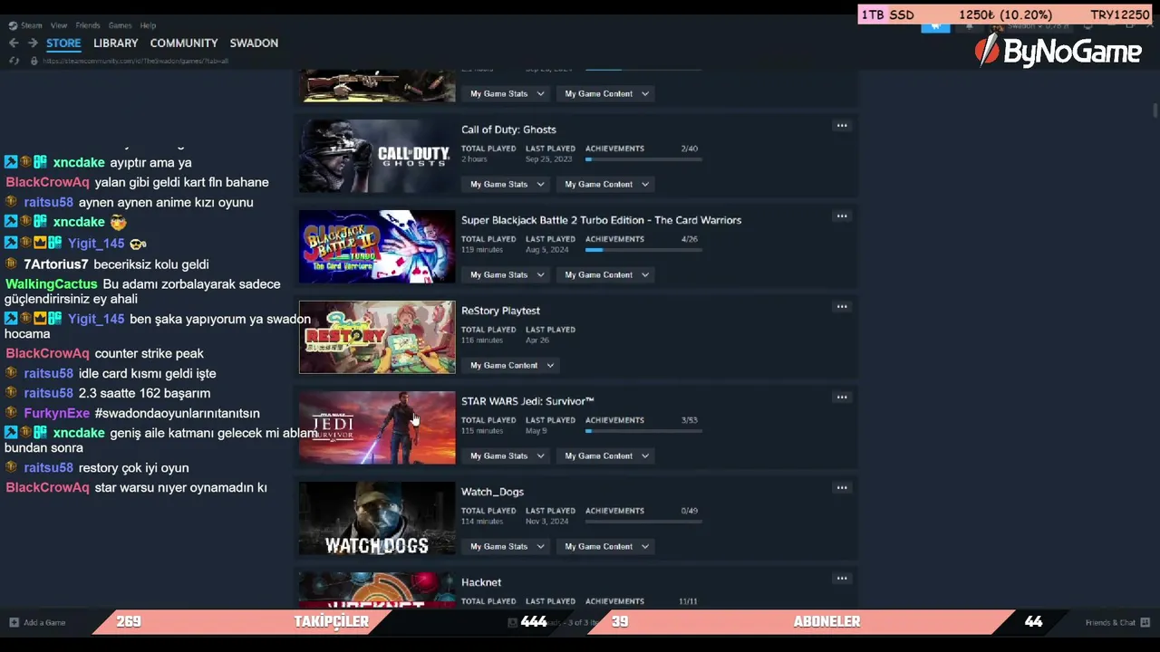
Task: Open the Games menu
Action: pos(120,25)
